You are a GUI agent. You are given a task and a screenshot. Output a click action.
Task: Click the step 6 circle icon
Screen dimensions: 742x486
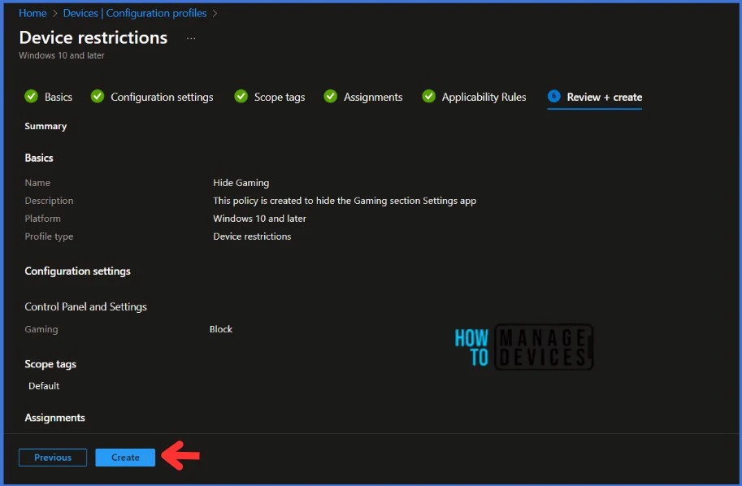(554, 96)
